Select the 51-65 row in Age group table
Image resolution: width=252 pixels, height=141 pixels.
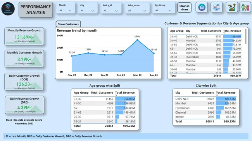coord(104,112)
